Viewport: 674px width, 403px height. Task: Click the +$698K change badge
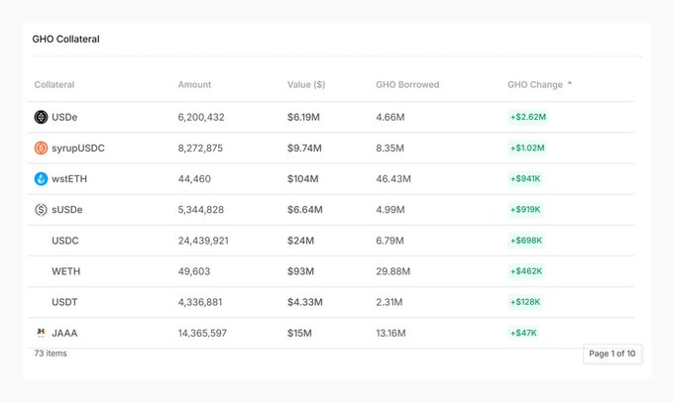[x=526, y=241]
